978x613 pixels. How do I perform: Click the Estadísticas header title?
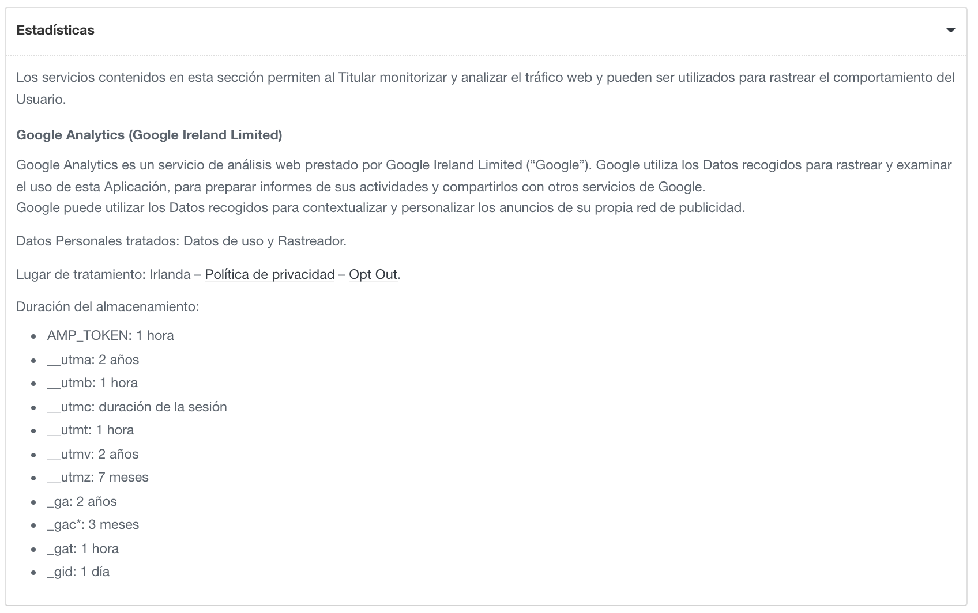point(55,30)
